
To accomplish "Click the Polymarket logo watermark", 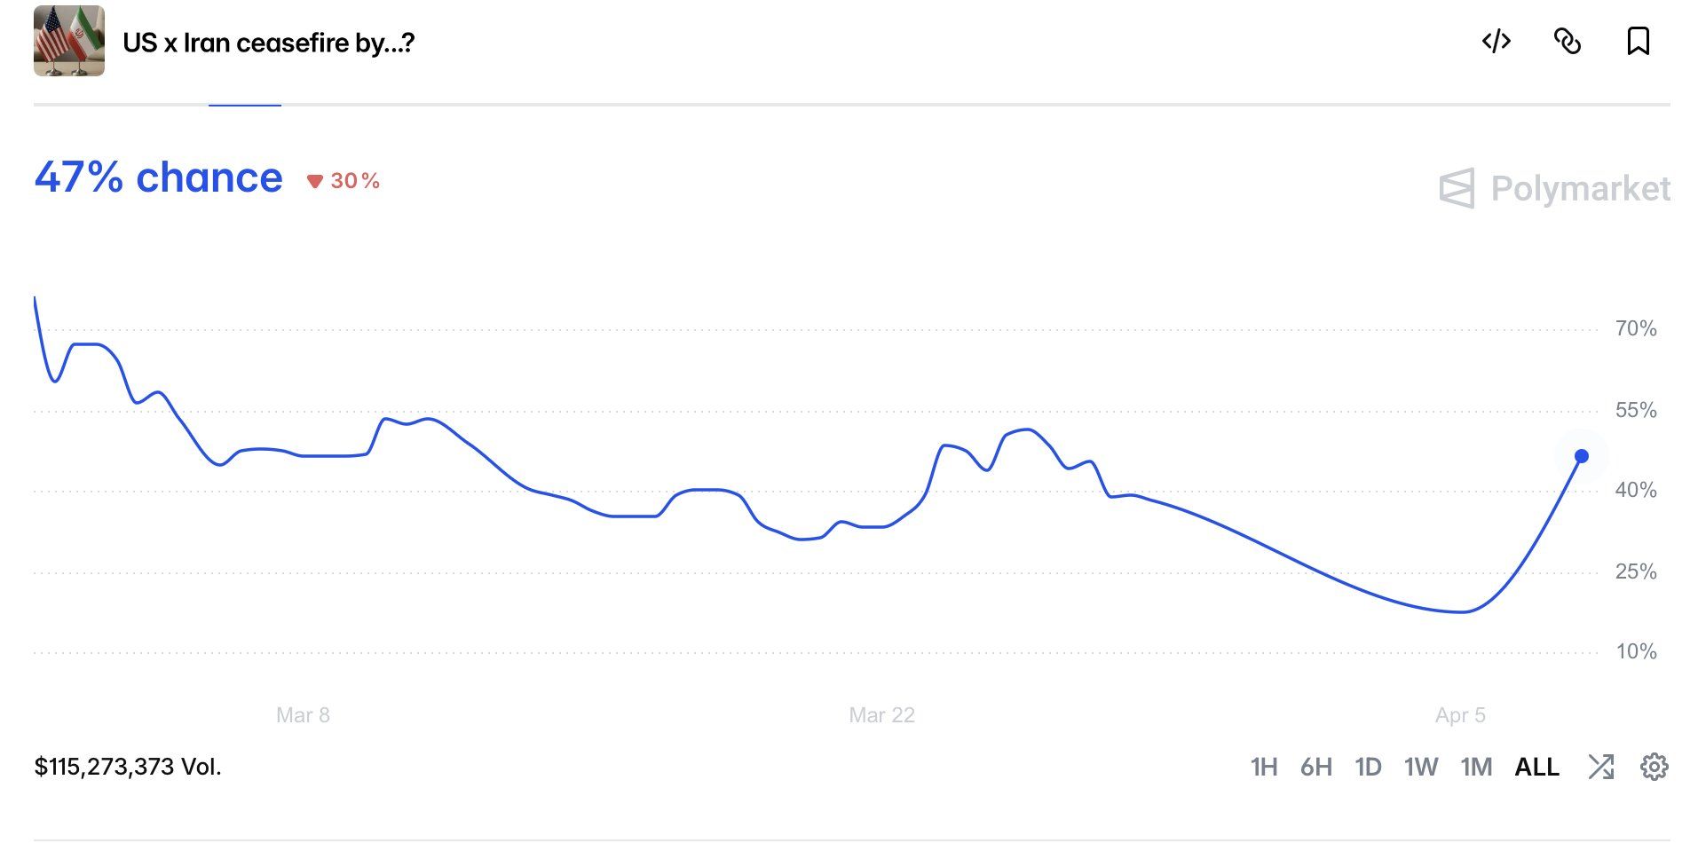I will click(1554, 188).
